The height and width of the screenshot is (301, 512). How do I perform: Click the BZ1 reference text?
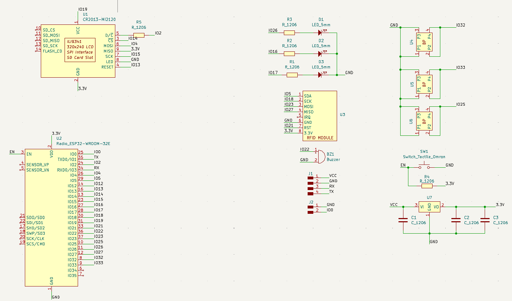coord(330,154)
